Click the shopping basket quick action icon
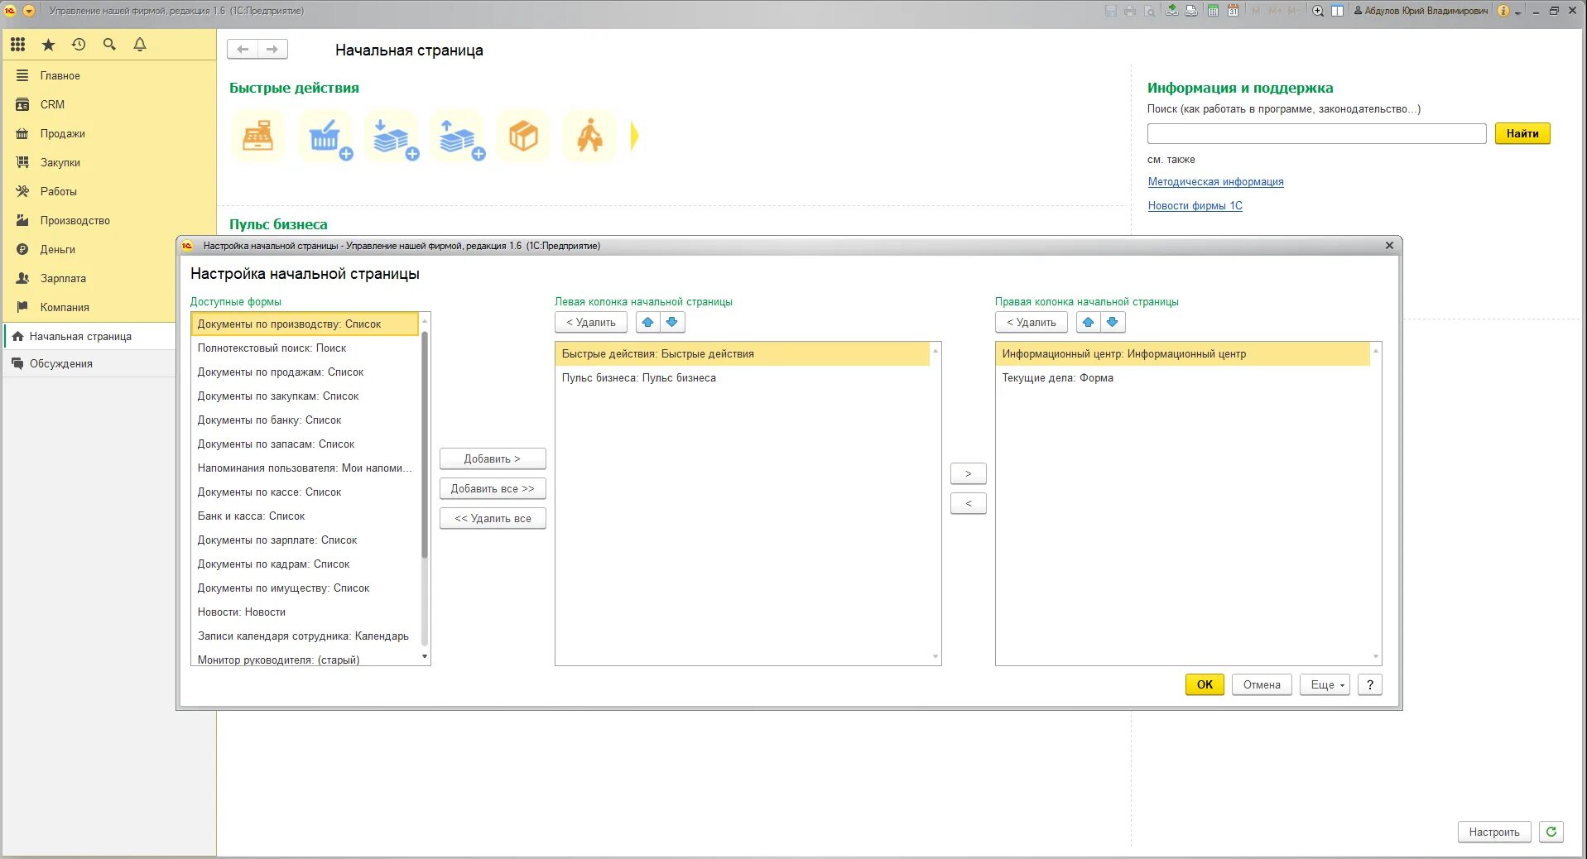Screen dimensions: 1587x859 pyautogui.click(x=325, y=136)
